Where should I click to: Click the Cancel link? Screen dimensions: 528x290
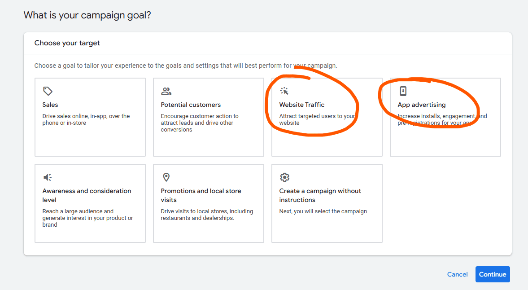point(457,274)
